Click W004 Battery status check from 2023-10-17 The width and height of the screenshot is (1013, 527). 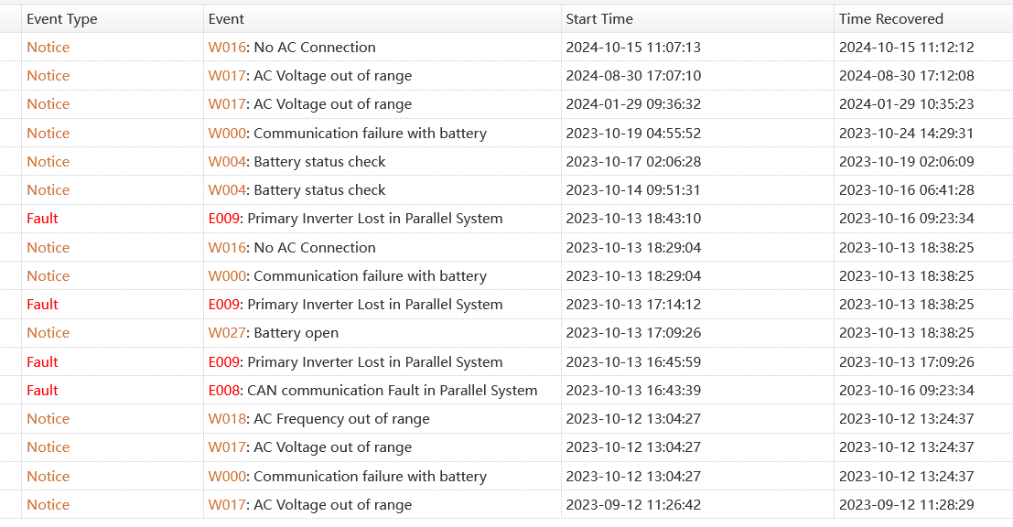click(296, 162)
